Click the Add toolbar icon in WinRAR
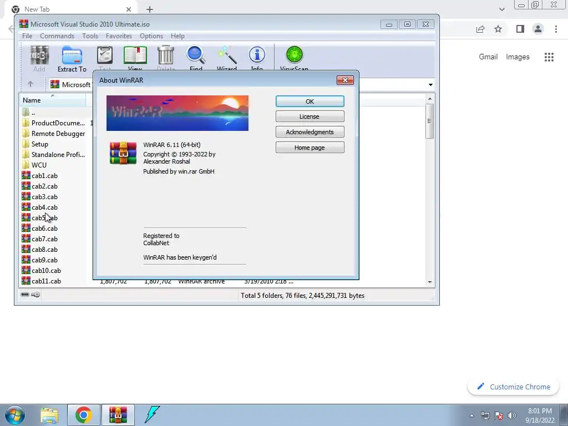Viewport: 568px width, 426px height. tap(39, 55)
